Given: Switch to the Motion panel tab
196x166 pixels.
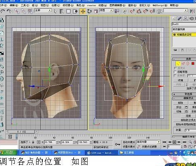Looking at the screenshot, I should tap(192, 18).
